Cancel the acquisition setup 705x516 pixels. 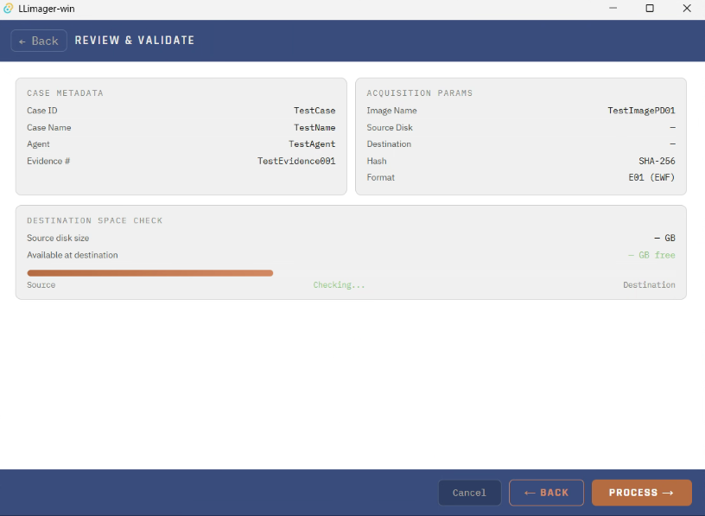(x=469, y=493)
